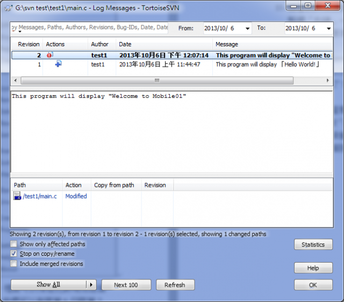Image resolution: width=344 pixels, height=302 pixels.
Task: Sort by the Message column header
Action: click(273, 44)
